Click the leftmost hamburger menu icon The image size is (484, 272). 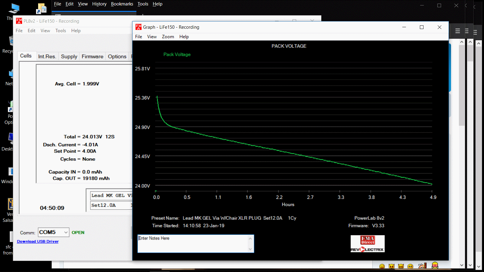pyautogui.click(x=458, y=31)
